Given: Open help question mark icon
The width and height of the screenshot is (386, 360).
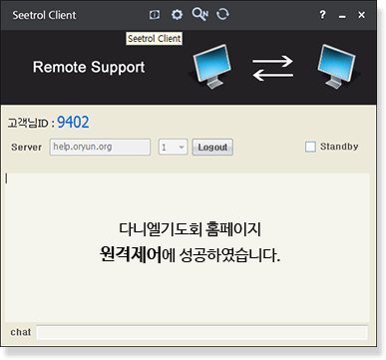Looking at the screenshot, I should pos(322,15).
